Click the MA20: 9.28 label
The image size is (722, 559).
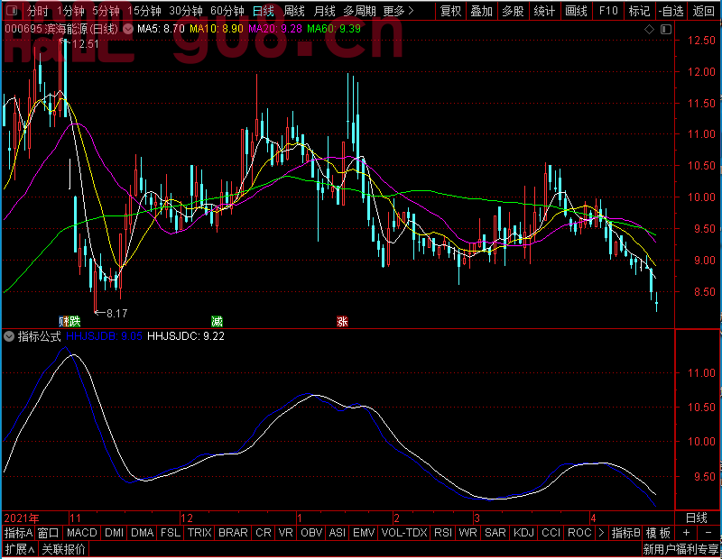click(275, 29)
